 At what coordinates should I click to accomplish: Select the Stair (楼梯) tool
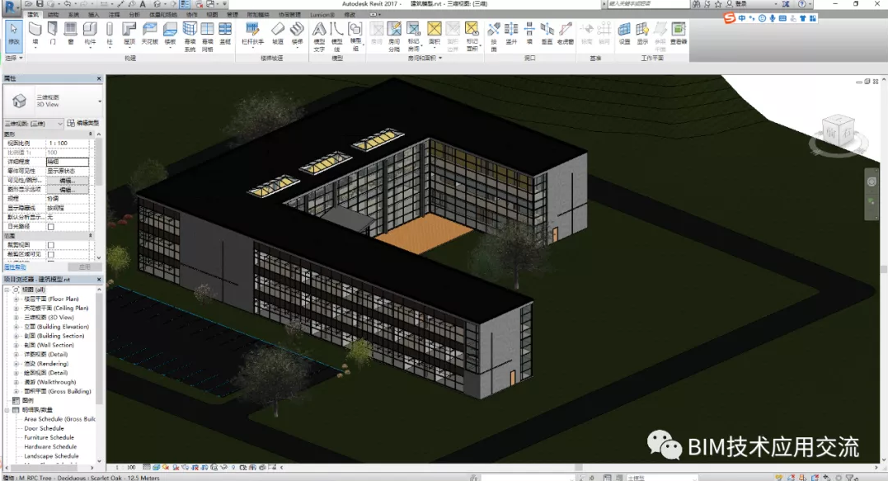click(296, 34)
